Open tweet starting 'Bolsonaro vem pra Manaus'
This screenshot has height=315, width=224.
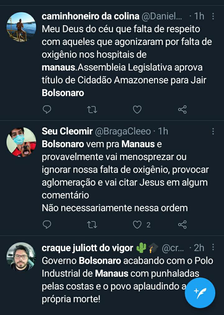coord(124,176)
